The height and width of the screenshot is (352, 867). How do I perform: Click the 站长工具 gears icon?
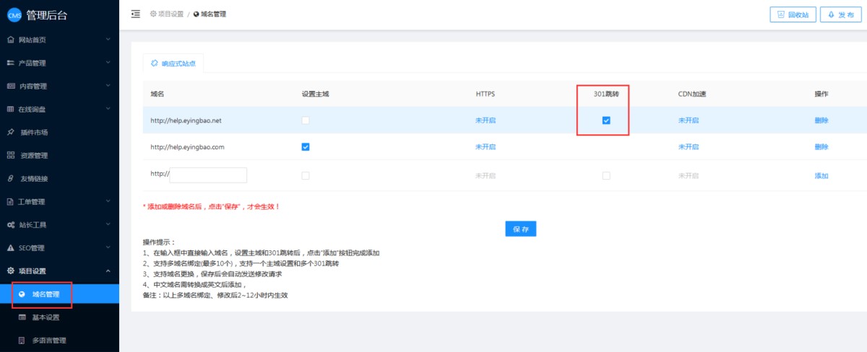[x=10, y=224]
